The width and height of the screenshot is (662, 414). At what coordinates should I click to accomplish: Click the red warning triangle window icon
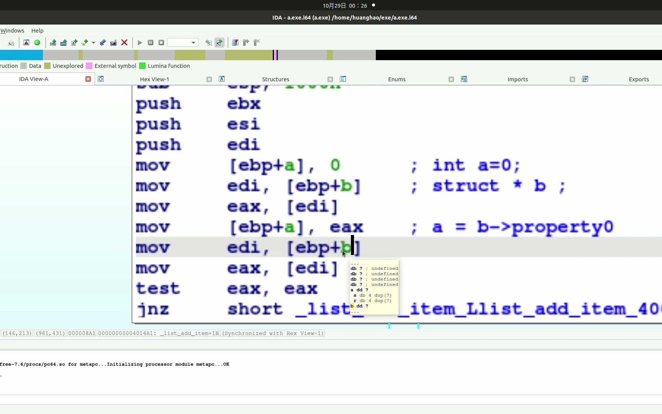[26, 43]
